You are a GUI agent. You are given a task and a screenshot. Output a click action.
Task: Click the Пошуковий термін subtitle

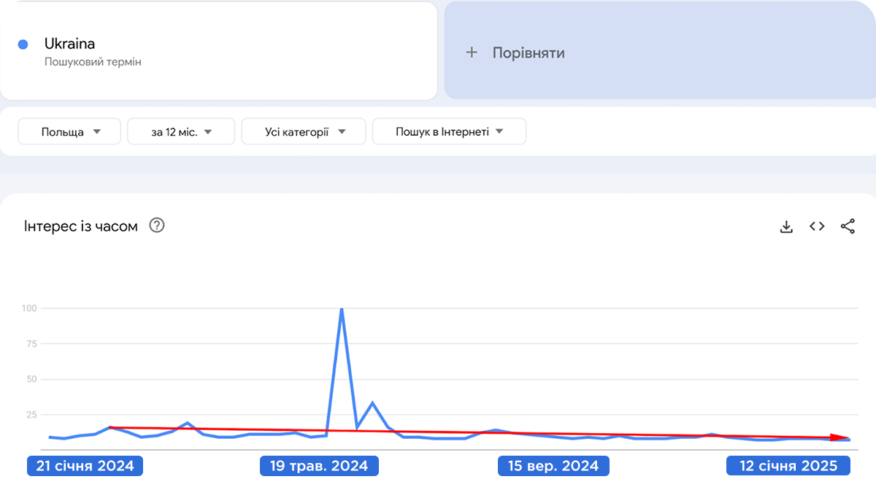pyautogui.click(x=93, y=62)
